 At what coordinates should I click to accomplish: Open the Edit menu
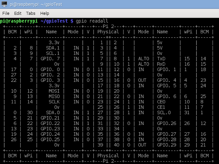(18, 13)
